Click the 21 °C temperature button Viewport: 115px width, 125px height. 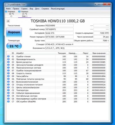(x=14, y=46)
